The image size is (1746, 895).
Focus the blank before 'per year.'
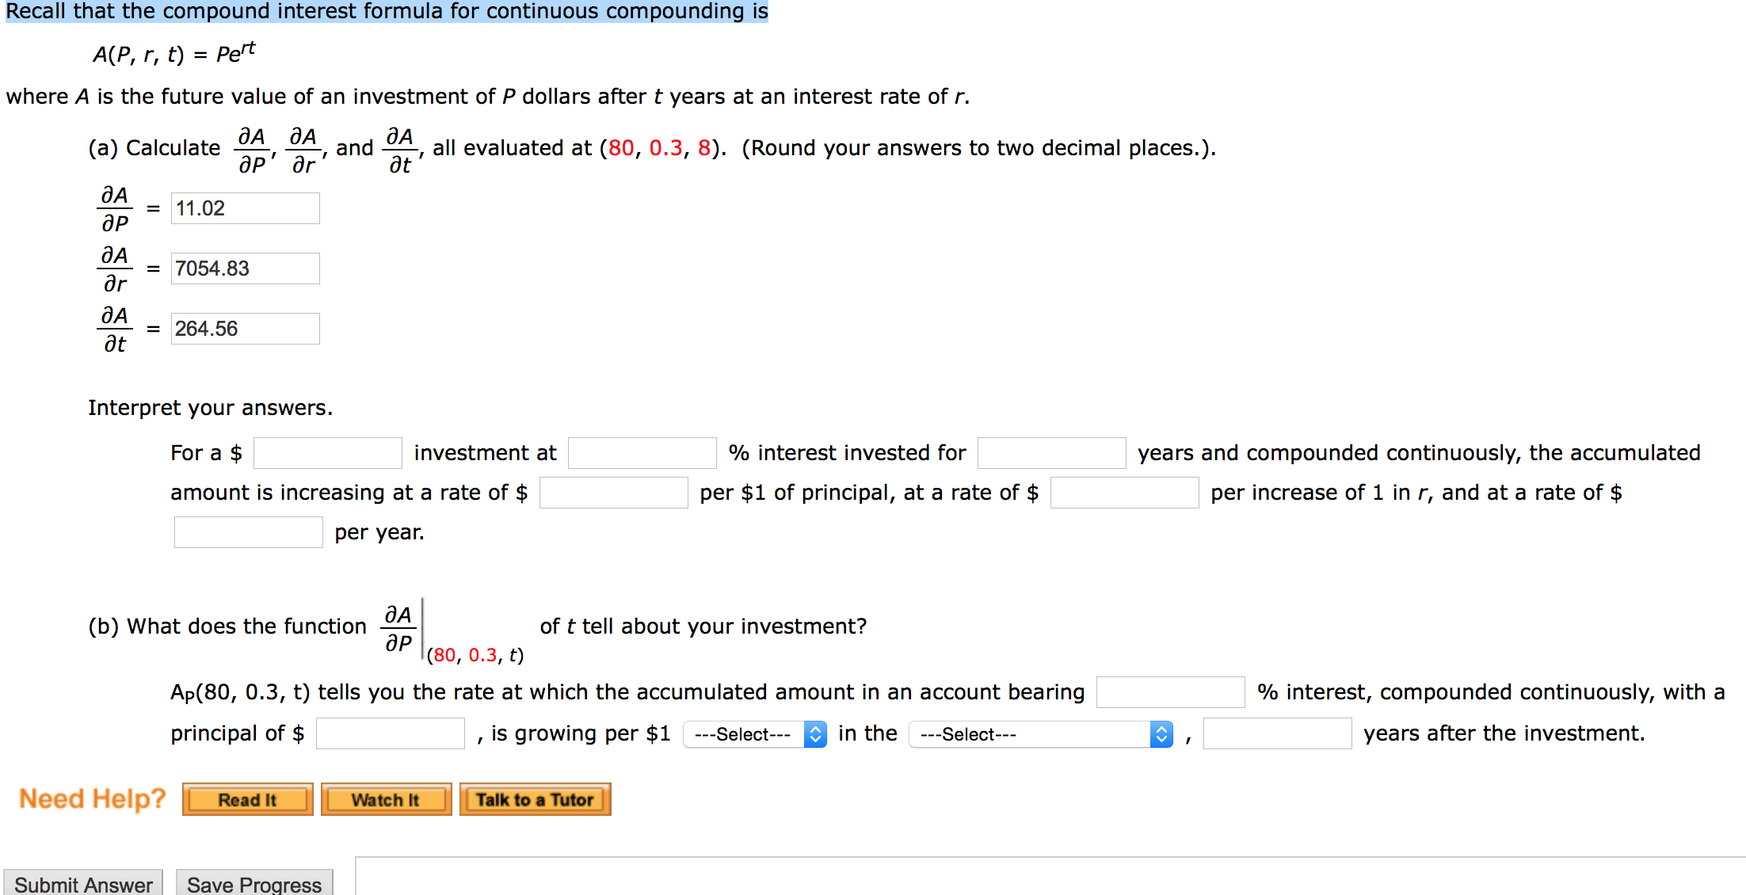249,532
